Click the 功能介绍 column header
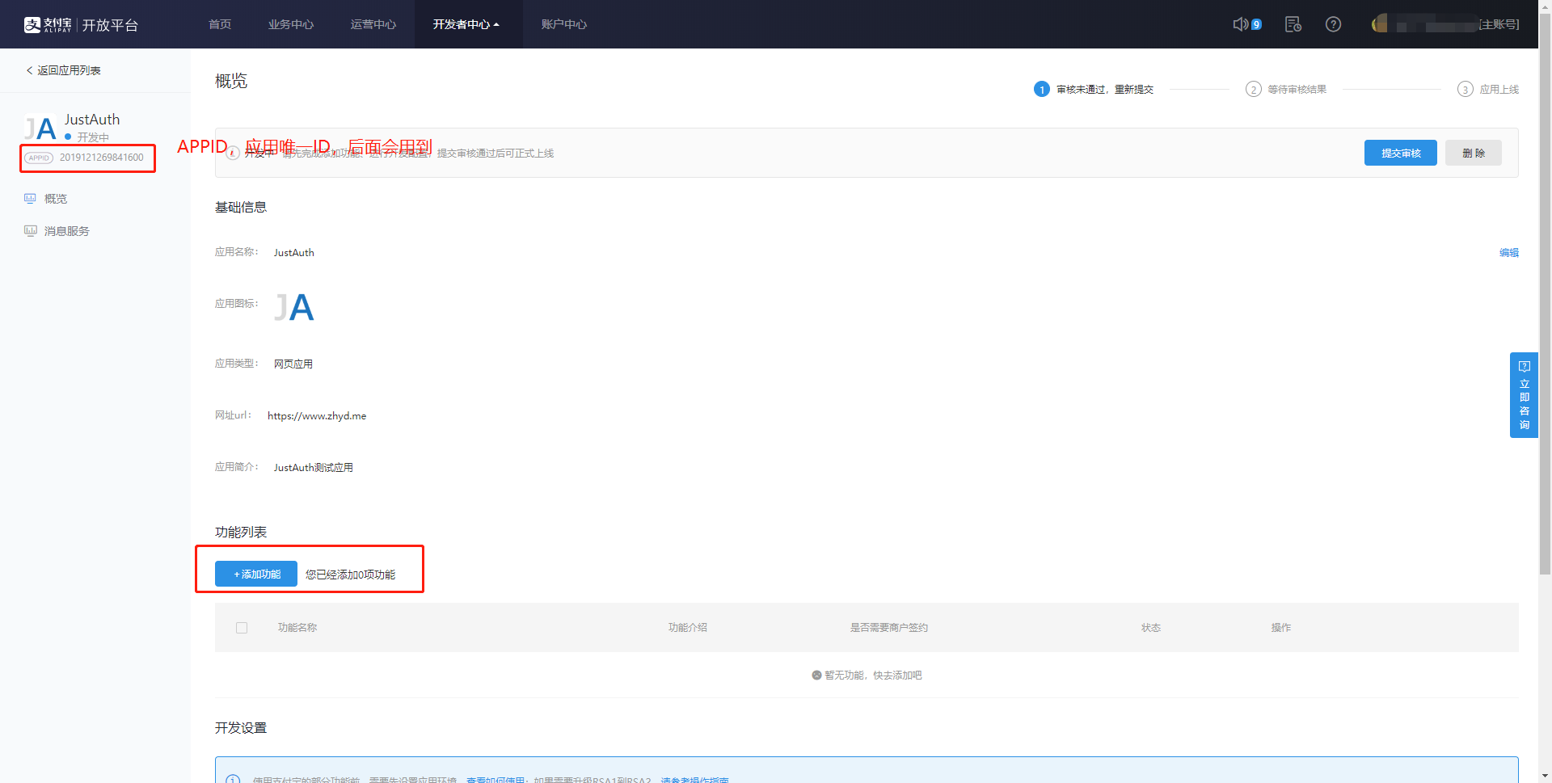 click(x=688, y=628)
